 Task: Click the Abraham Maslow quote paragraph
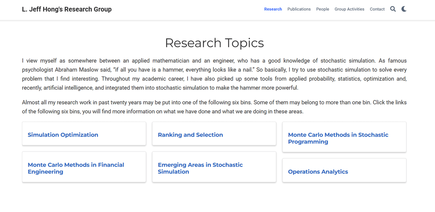click(214, 74)
